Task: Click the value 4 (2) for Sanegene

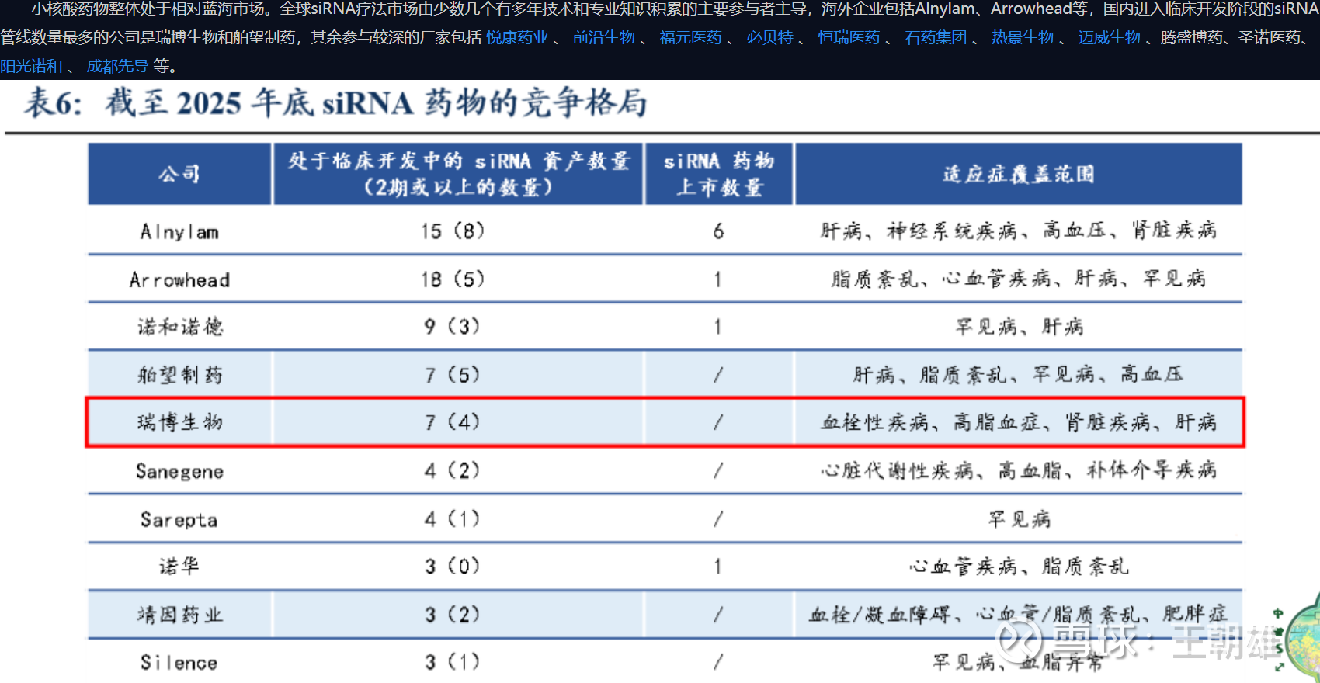Action: (453, 470)
